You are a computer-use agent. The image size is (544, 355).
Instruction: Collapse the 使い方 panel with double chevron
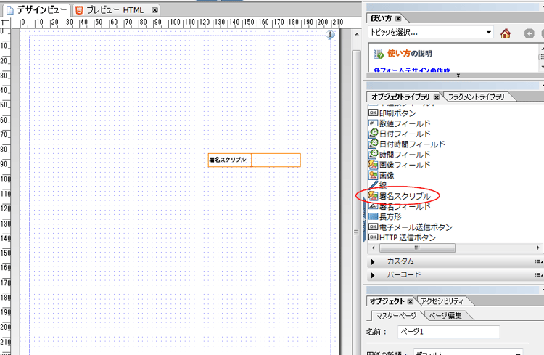[x=458, y=76]
